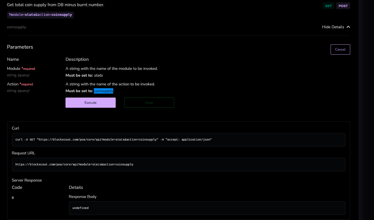Select the undefined Response Body text

pos(80,208)
